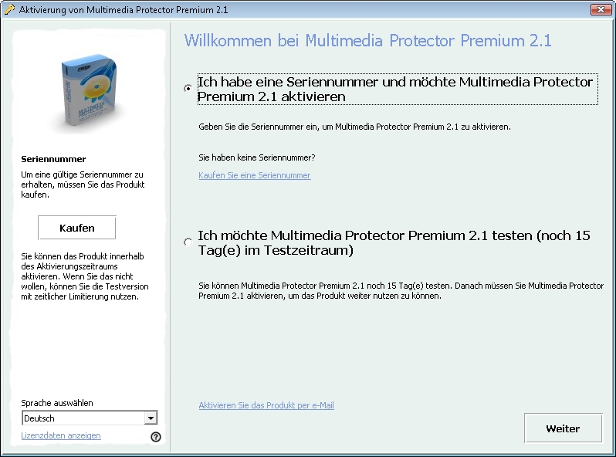Click the Kaufen button
The width and height of the screenshot is (616, 457).
point(77,228)
